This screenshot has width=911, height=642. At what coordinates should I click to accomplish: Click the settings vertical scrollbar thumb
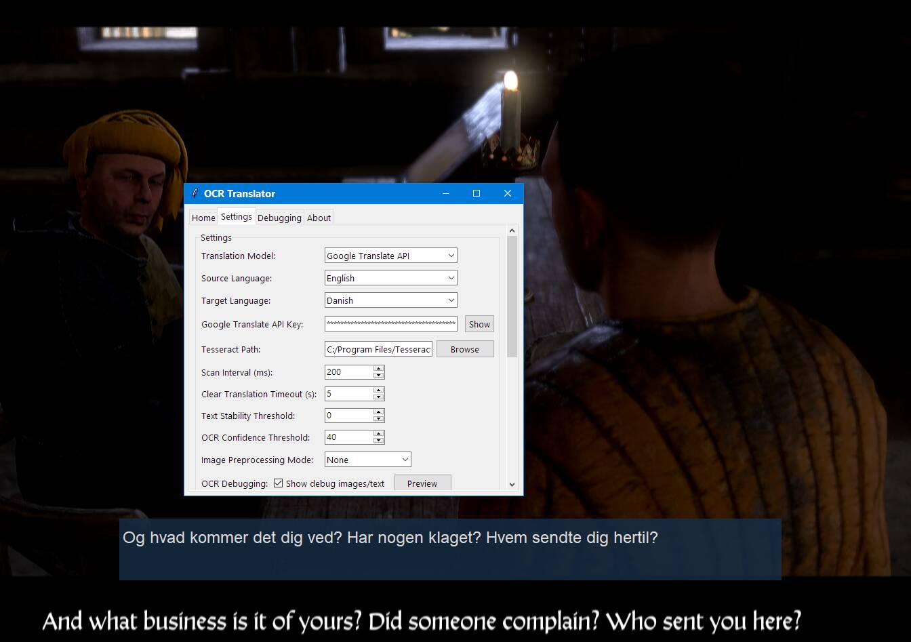512,296
